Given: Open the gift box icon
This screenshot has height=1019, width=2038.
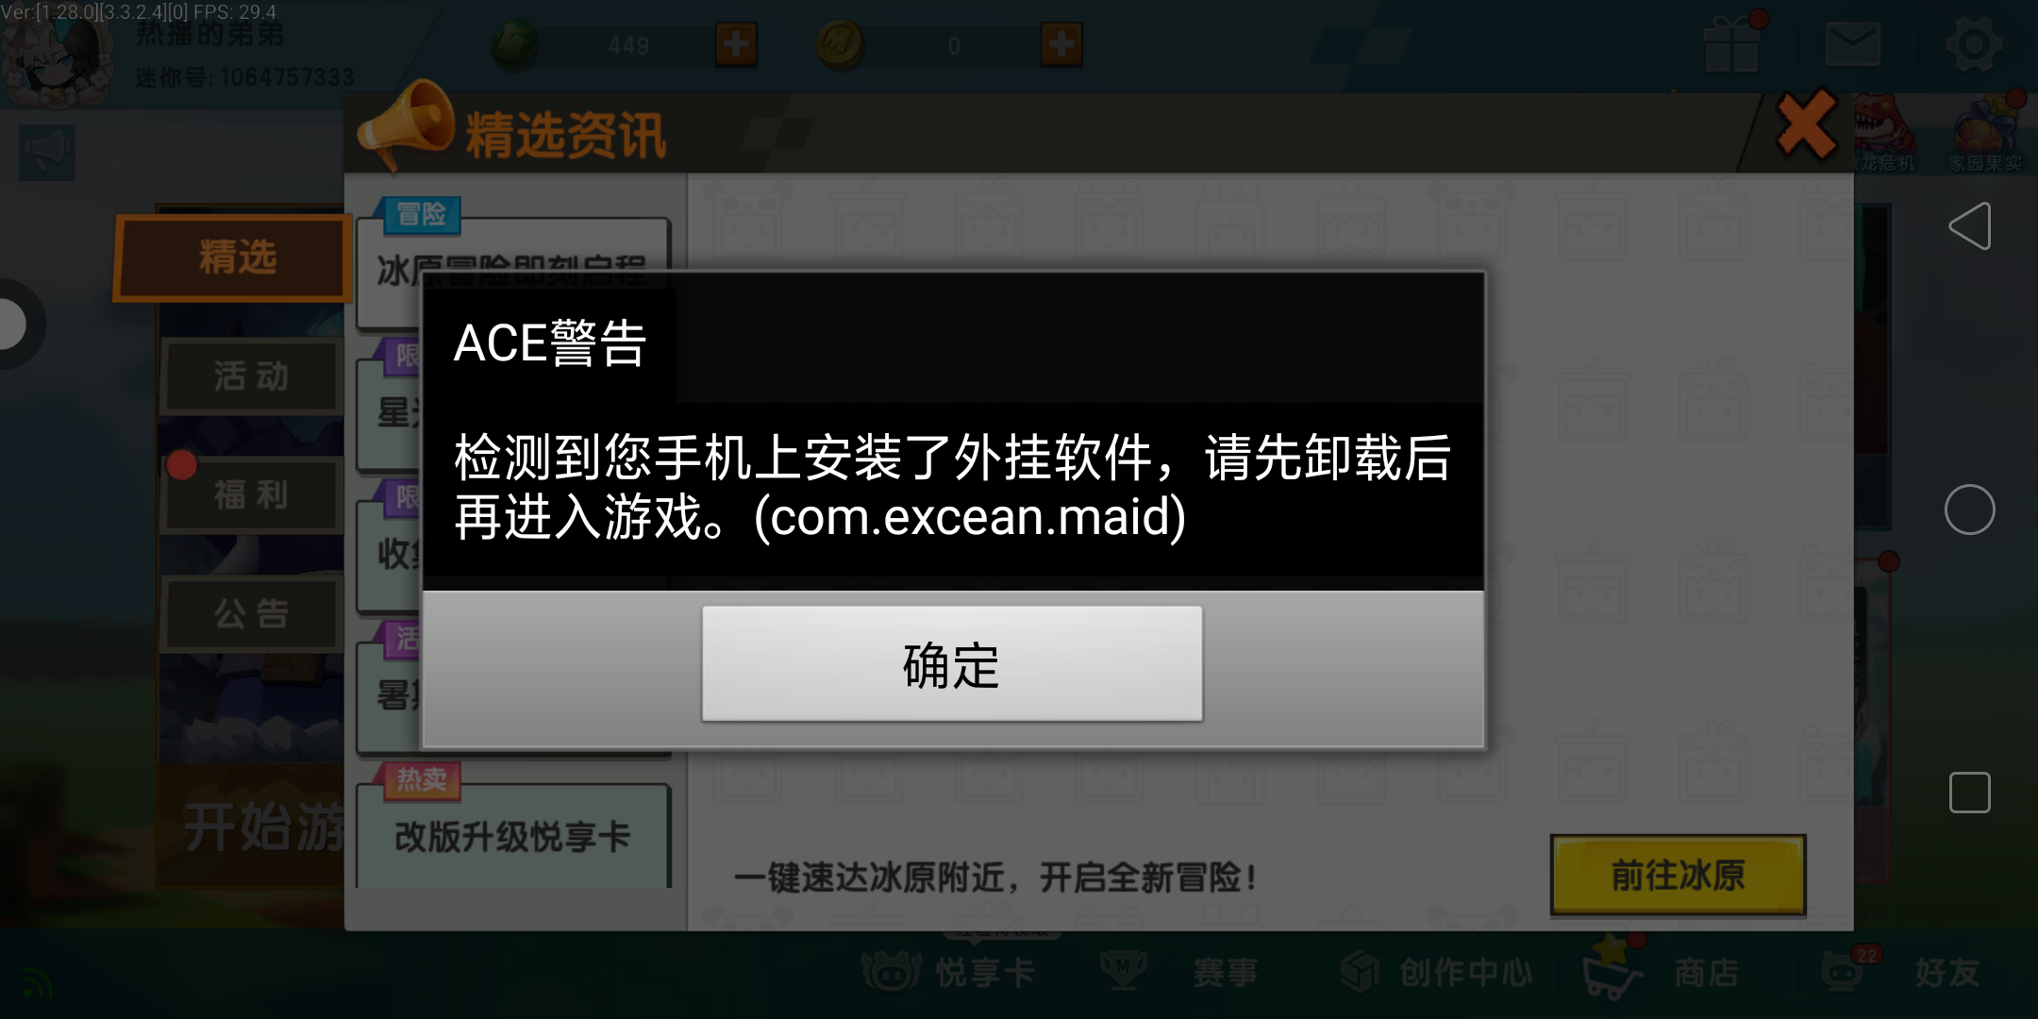Looking at the screenshot, I should tap(1731, 44).
